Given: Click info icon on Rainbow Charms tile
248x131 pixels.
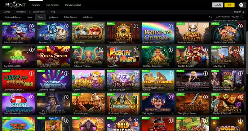Looking at the screenshot, I should (x=170, y=26).
